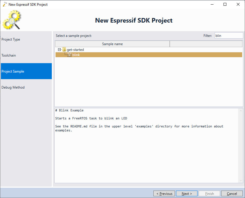Go to the Toolchain step

26,55
